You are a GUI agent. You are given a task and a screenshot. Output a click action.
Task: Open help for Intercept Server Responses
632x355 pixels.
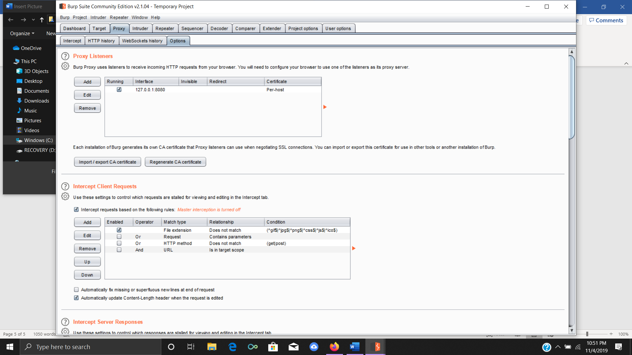(65, 322)
